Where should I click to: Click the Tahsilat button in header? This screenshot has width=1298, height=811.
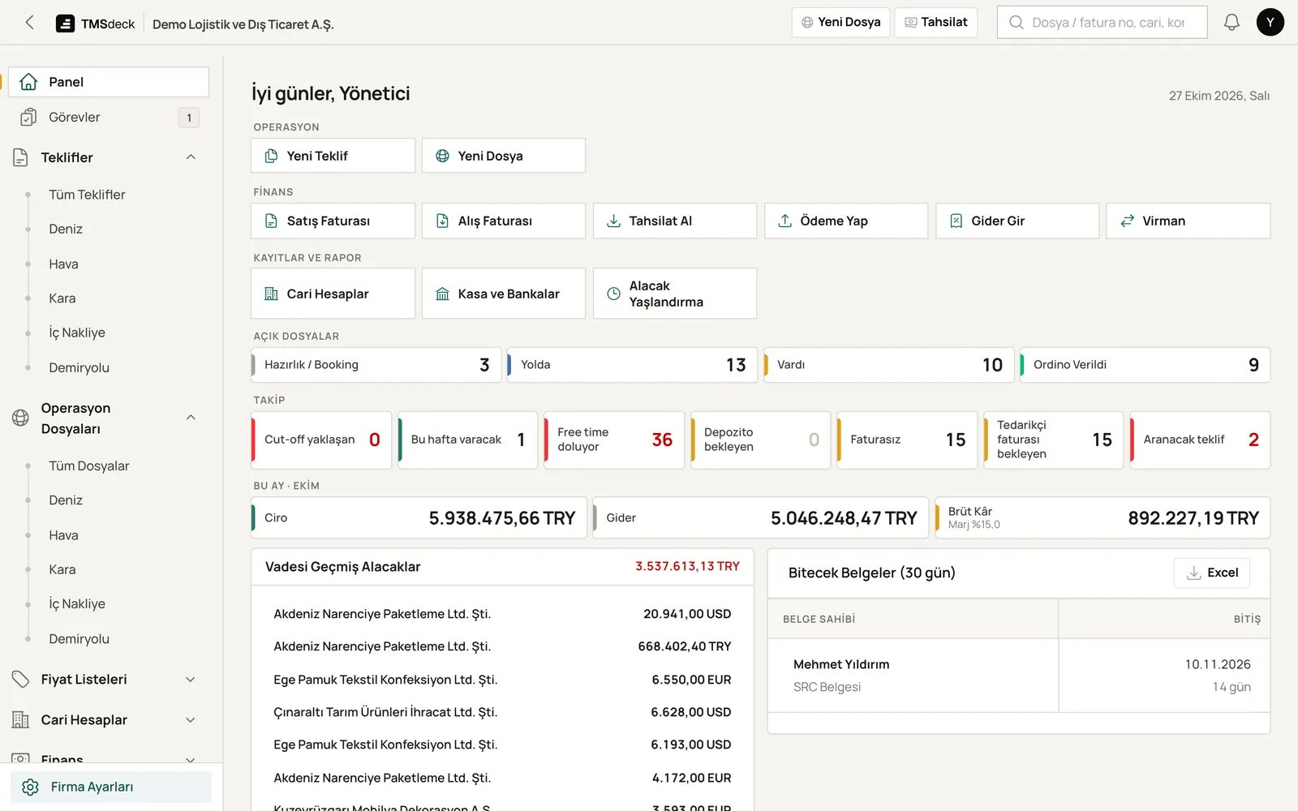(x=935, y=23)
